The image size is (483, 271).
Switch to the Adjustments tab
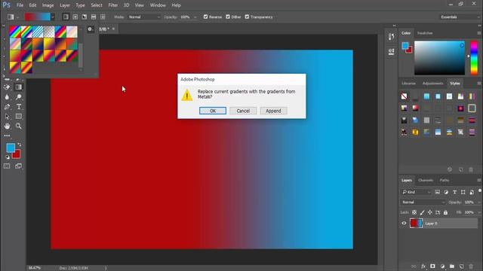coord(432,84)
